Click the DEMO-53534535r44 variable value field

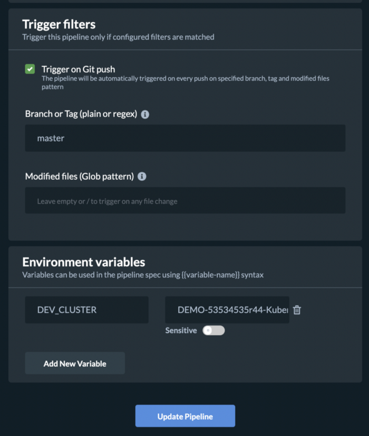pos(227,310)
